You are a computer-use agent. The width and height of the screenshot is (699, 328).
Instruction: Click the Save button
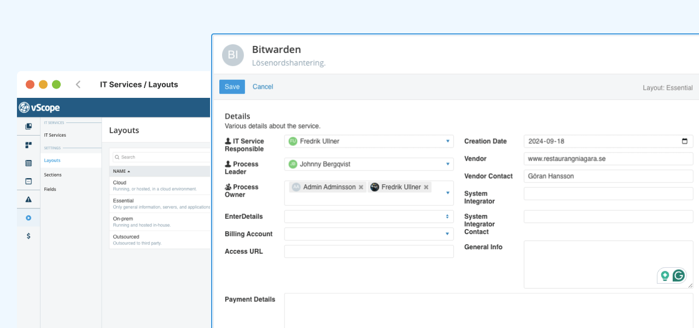point(232,87)
